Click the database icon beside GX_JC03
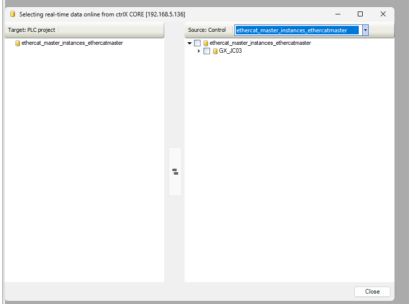 (x=215, y=51)
